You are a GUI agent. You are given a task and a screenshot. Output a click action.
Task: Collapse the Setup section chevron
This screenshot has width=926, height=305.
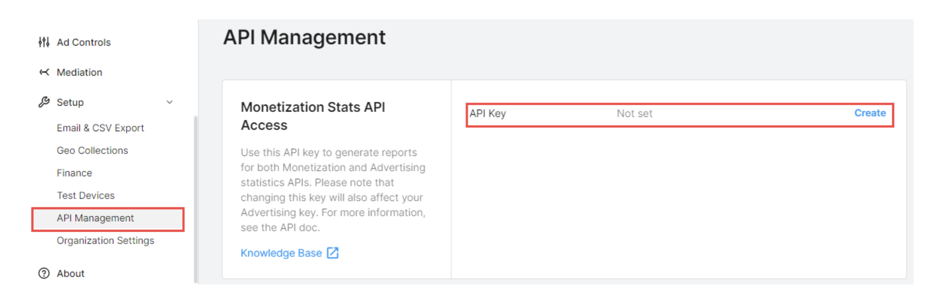click(170, 102)
